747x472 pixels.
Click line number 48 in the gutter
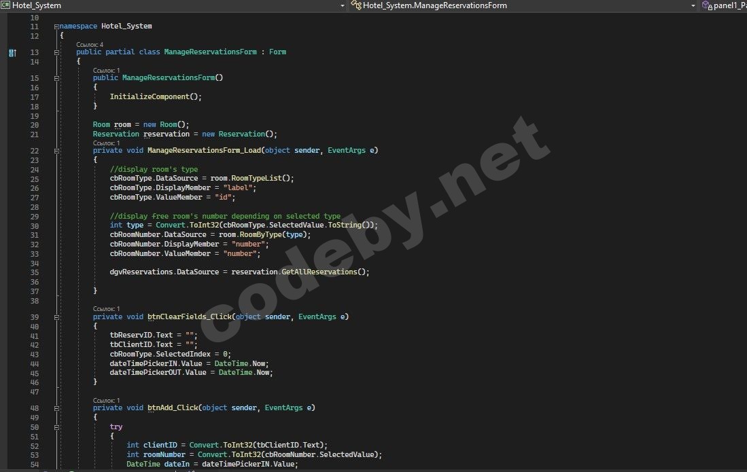click(x=34, y=409)
